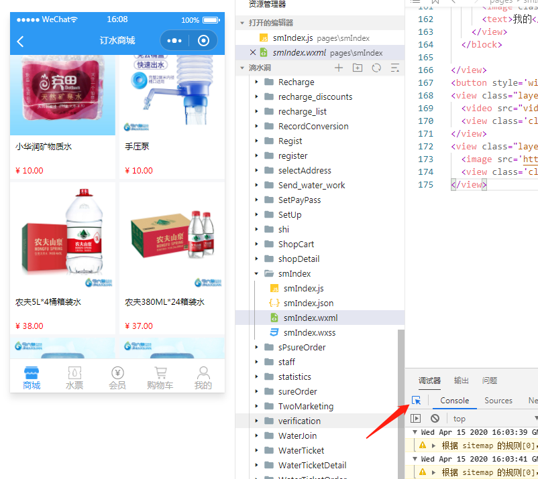Click the ¥ 37.00 price label

[x=139, y=326]
